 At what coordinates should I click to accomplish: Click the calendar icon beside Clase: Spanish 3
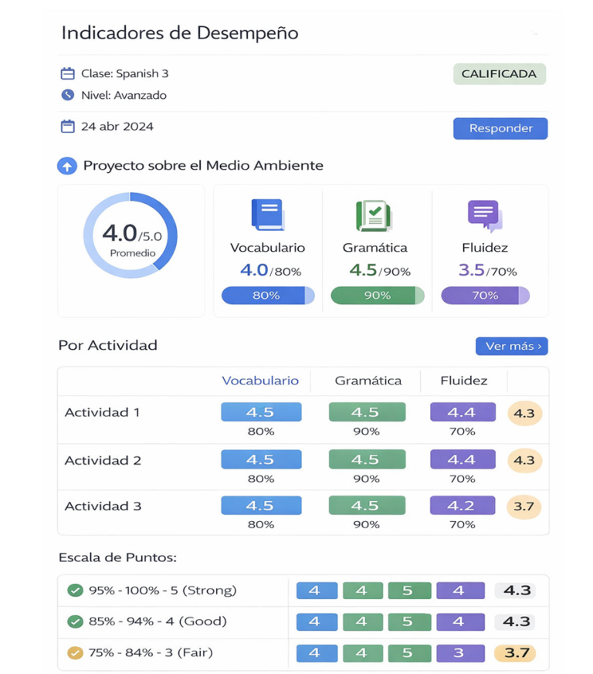coord(68,74)
